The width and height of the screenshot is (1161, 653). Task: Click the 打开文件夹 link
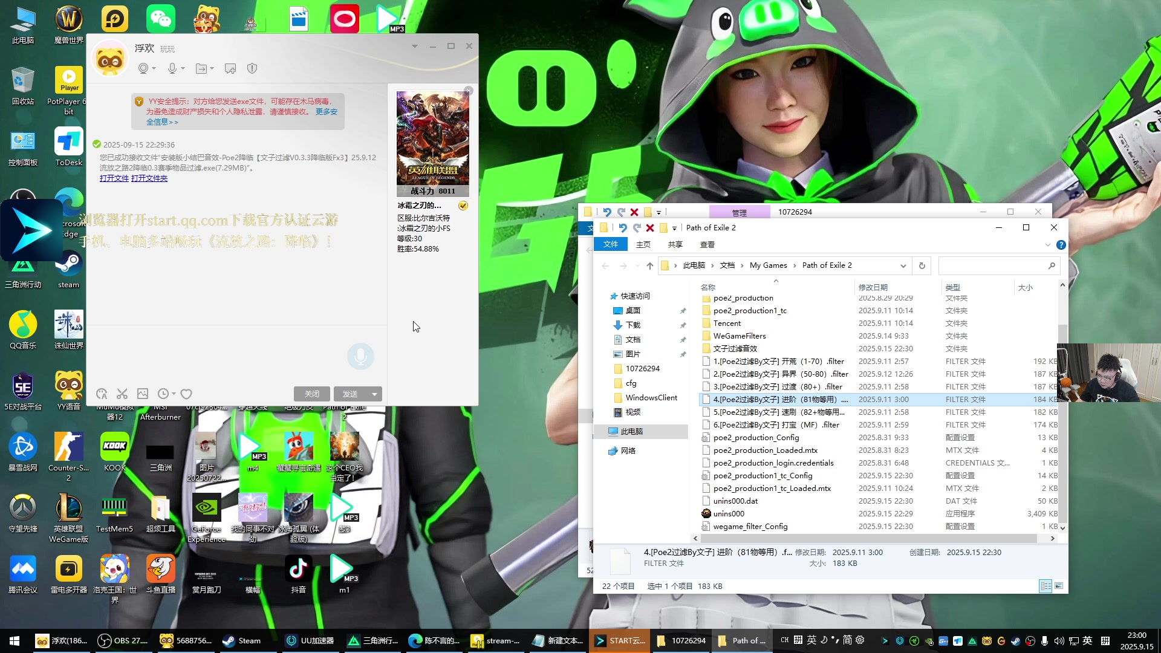(149, 178)
